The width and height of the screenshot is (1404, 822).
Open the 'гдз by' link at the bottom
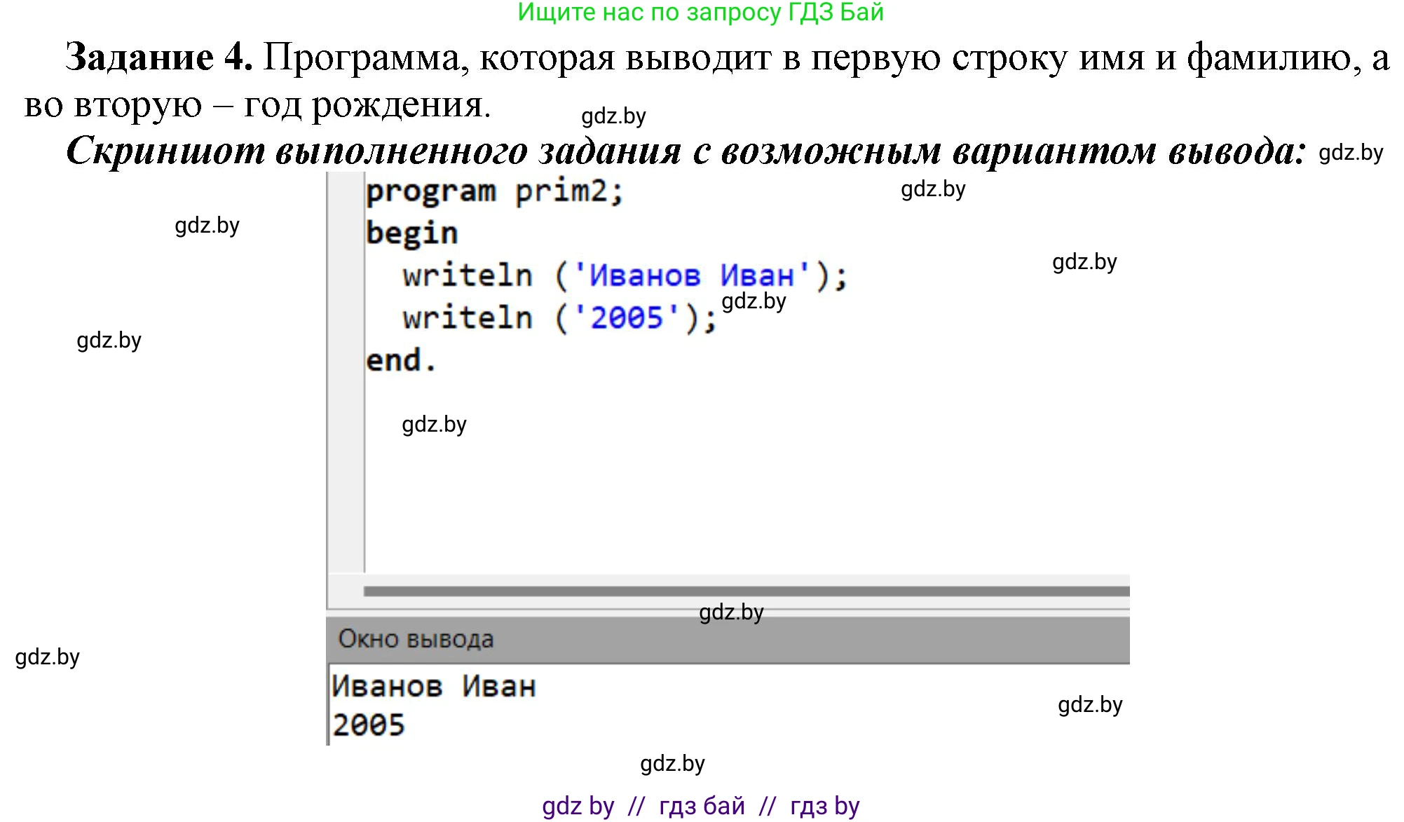(x=824, y=806)
